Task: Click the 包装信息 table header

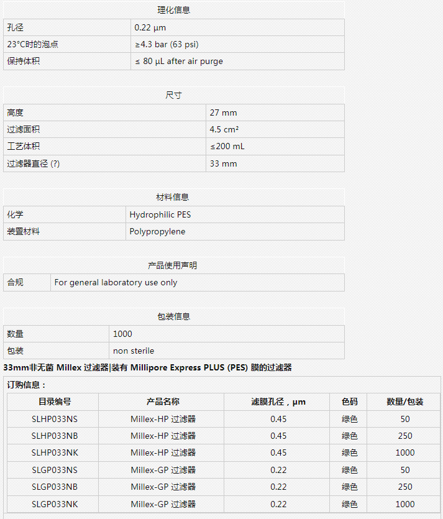Action: click(x=174, y=317)
